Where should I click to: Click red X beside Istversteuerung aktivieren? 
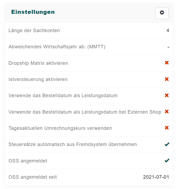click(x=167, y=79)
